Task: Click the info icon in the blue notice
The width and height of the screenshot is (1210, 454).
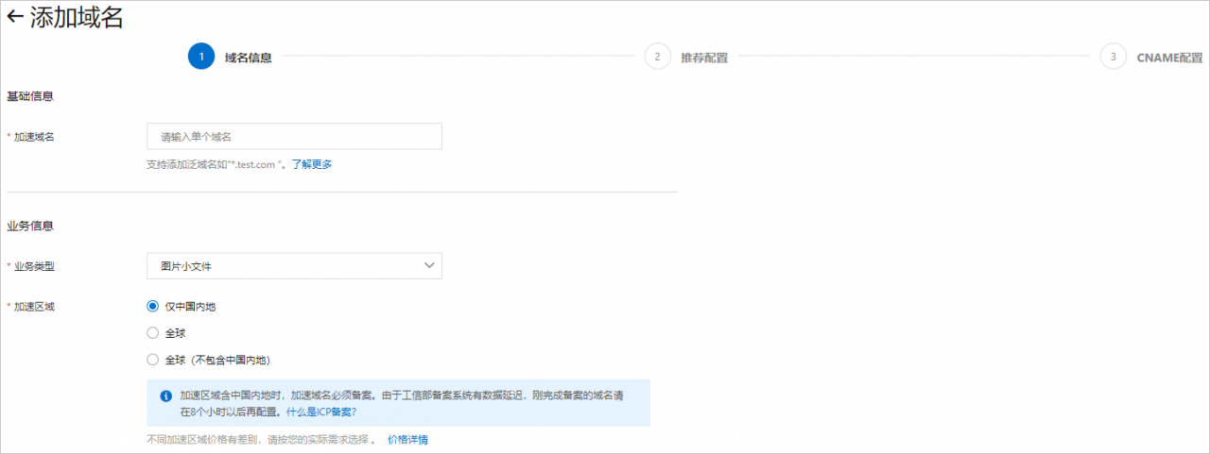Action: tap(165, 396)
